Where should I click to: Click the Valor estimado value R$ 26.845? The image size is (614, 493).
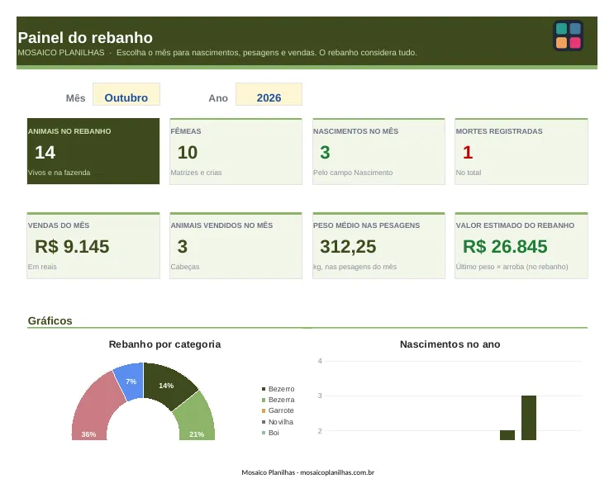505,247
